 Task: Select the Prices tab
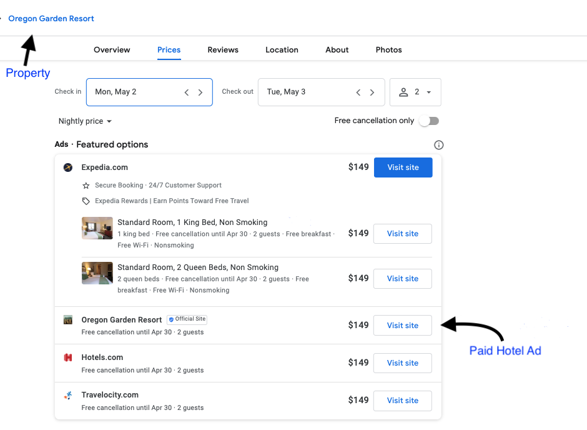point(169,50)
